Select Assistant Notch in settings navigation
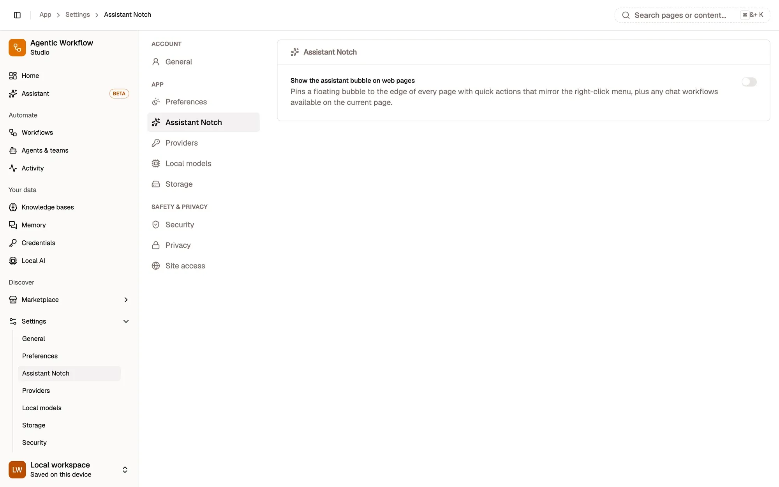779x487 pixels. tap(203, 122)
